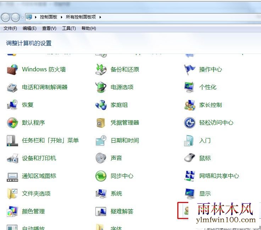
Task: Open the 备份和还原 link
Action: pyautogui.click(x=125, y=70)
